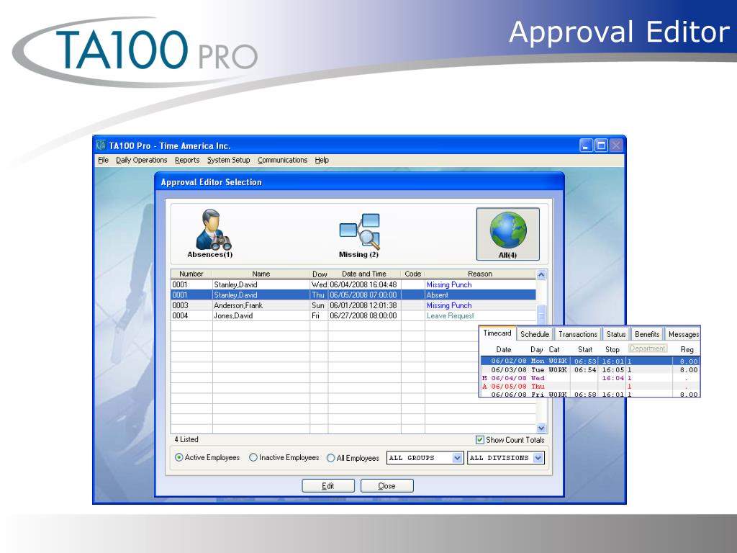Sort by the Code column header

412,274
